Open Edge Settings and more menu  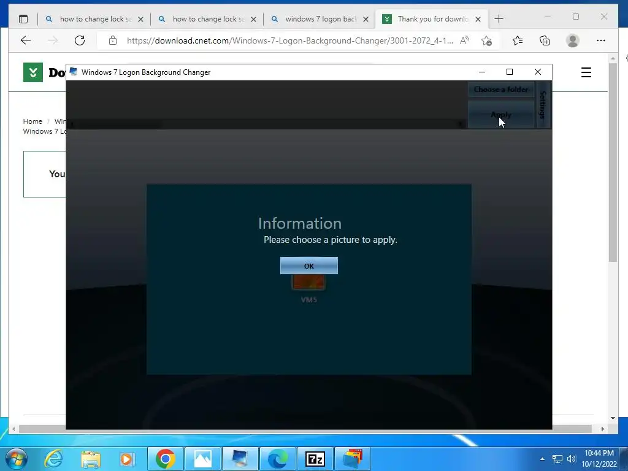pos(601,40)
